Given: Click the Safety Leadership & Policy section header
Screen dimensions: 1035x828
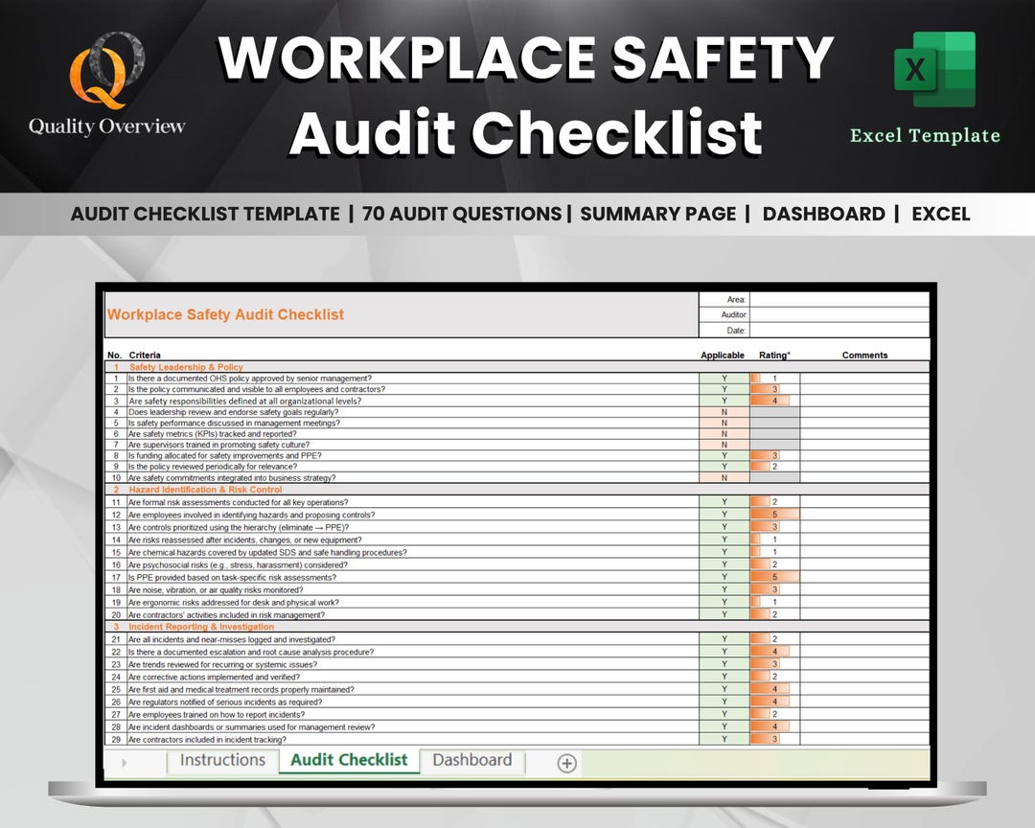Looking at the screenshot, I should tap(185, 366).
